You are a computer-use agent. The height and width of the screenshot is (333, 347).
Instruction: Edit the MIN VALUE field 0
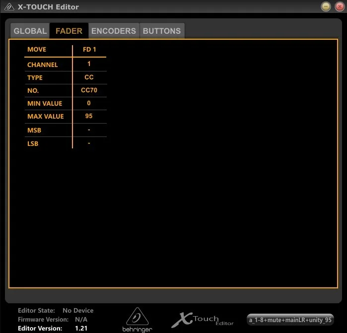[89, 103]
